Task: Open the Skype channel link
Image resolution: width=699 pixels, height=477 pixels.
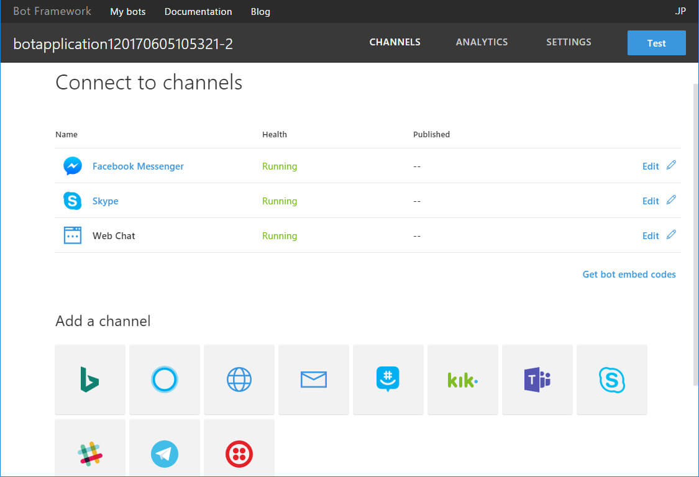Action: tap(105, 201)
